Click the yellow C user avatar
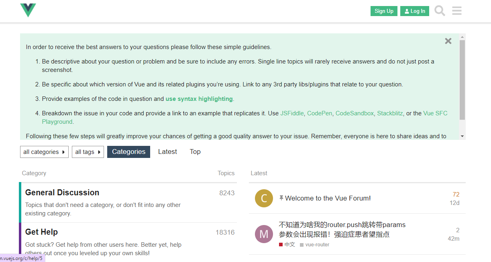The width and height of the screenshot is (491, 262). [264, 198]
